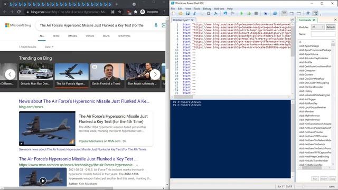
Task: Expand the msn.com result URL dropdown arrow
Action: coord(137,165)
